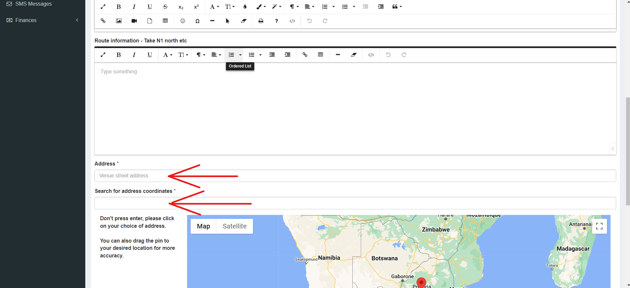
Task: Apply superscript in top editor toolbar
Action: tap(196, 7)
